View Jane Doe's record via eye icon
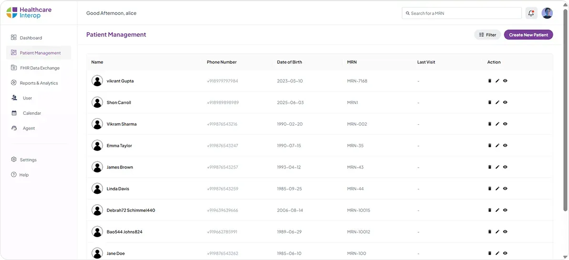569x260 pixels. (x=505, y=253)
